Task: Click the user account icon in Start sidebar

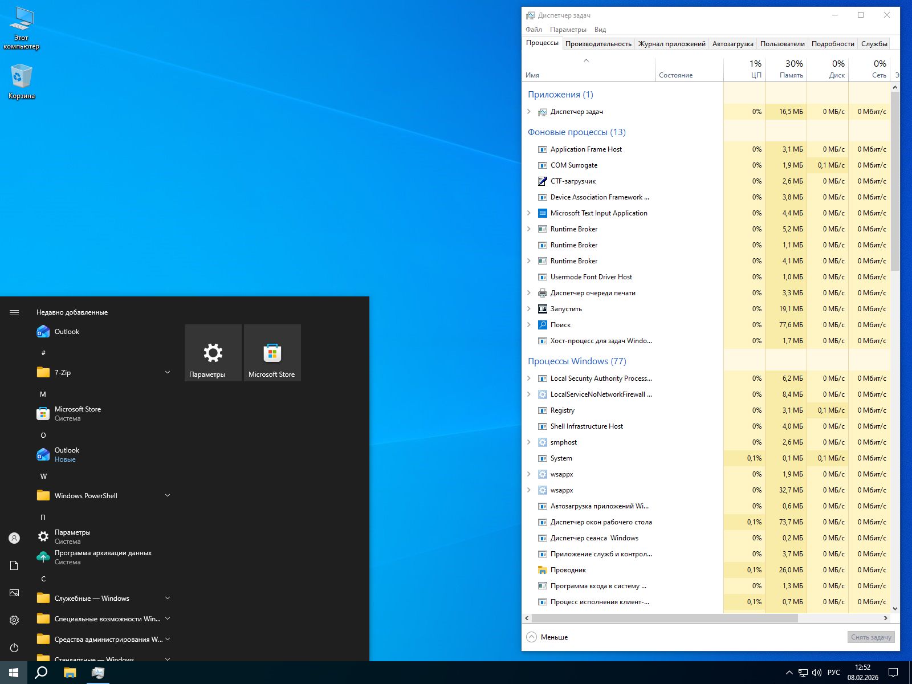Action: point(14,538)
